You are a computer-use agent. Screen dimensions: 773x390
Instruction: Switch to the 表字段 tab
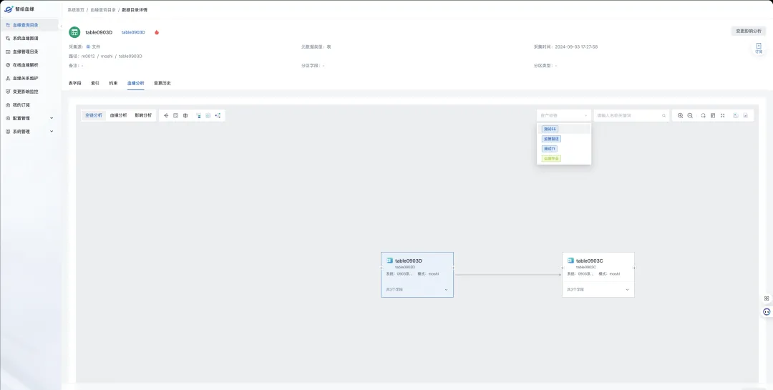click(x=75, y=83)
